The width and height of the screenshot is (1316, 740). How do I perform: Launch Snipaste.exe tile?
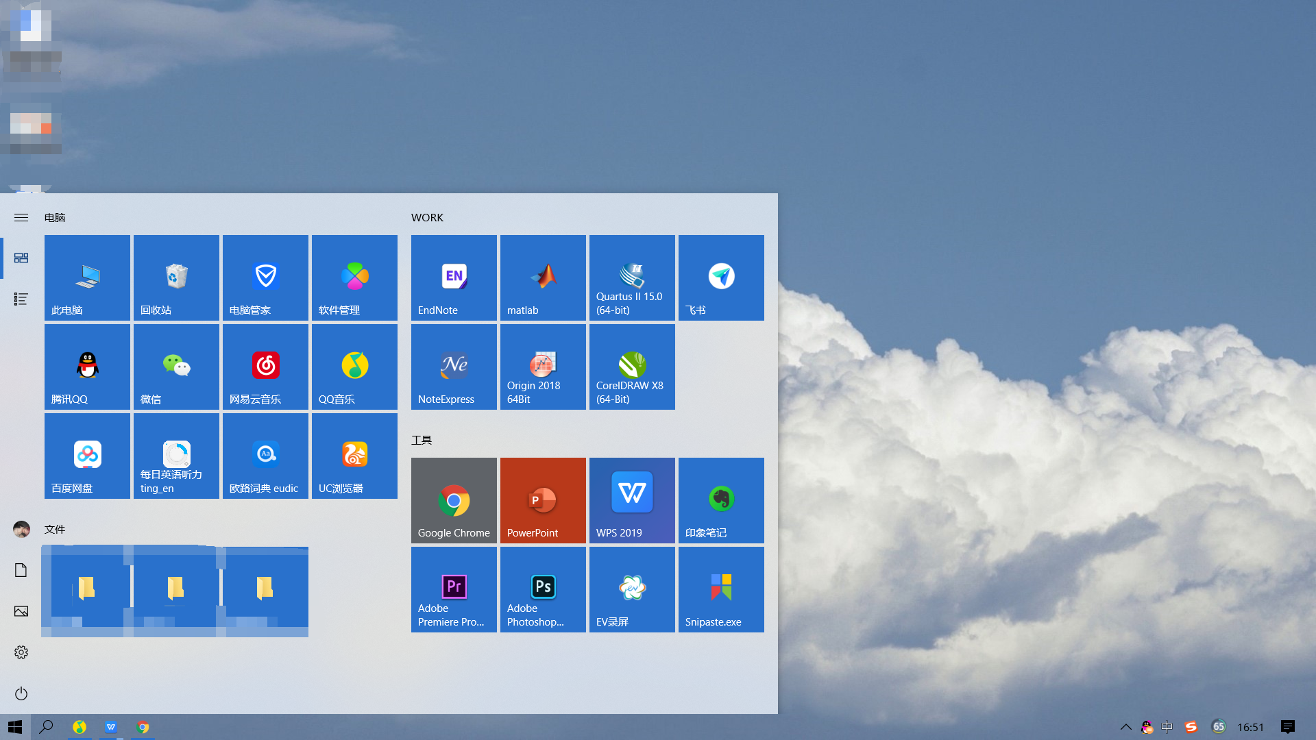click(720, 589)
